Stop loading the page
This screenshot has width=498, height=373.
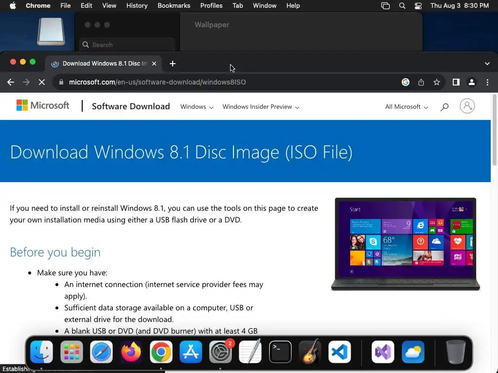point(42,82)
